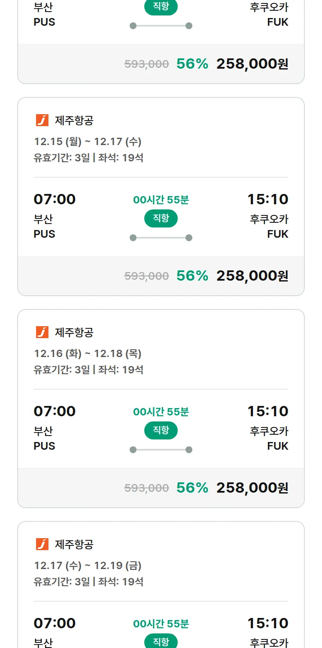Select the 12.16 (화) ~ 12.18 (목) date range
The image size is (322, 648).
88,354
